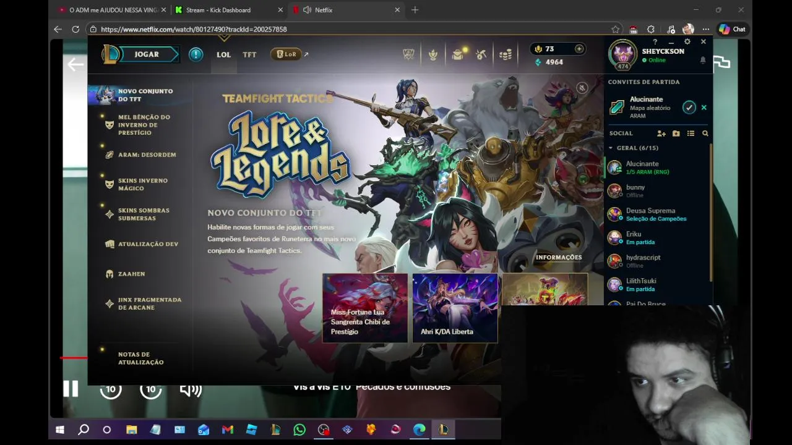Open the Copilot Chat button

[x=733, y=29]
